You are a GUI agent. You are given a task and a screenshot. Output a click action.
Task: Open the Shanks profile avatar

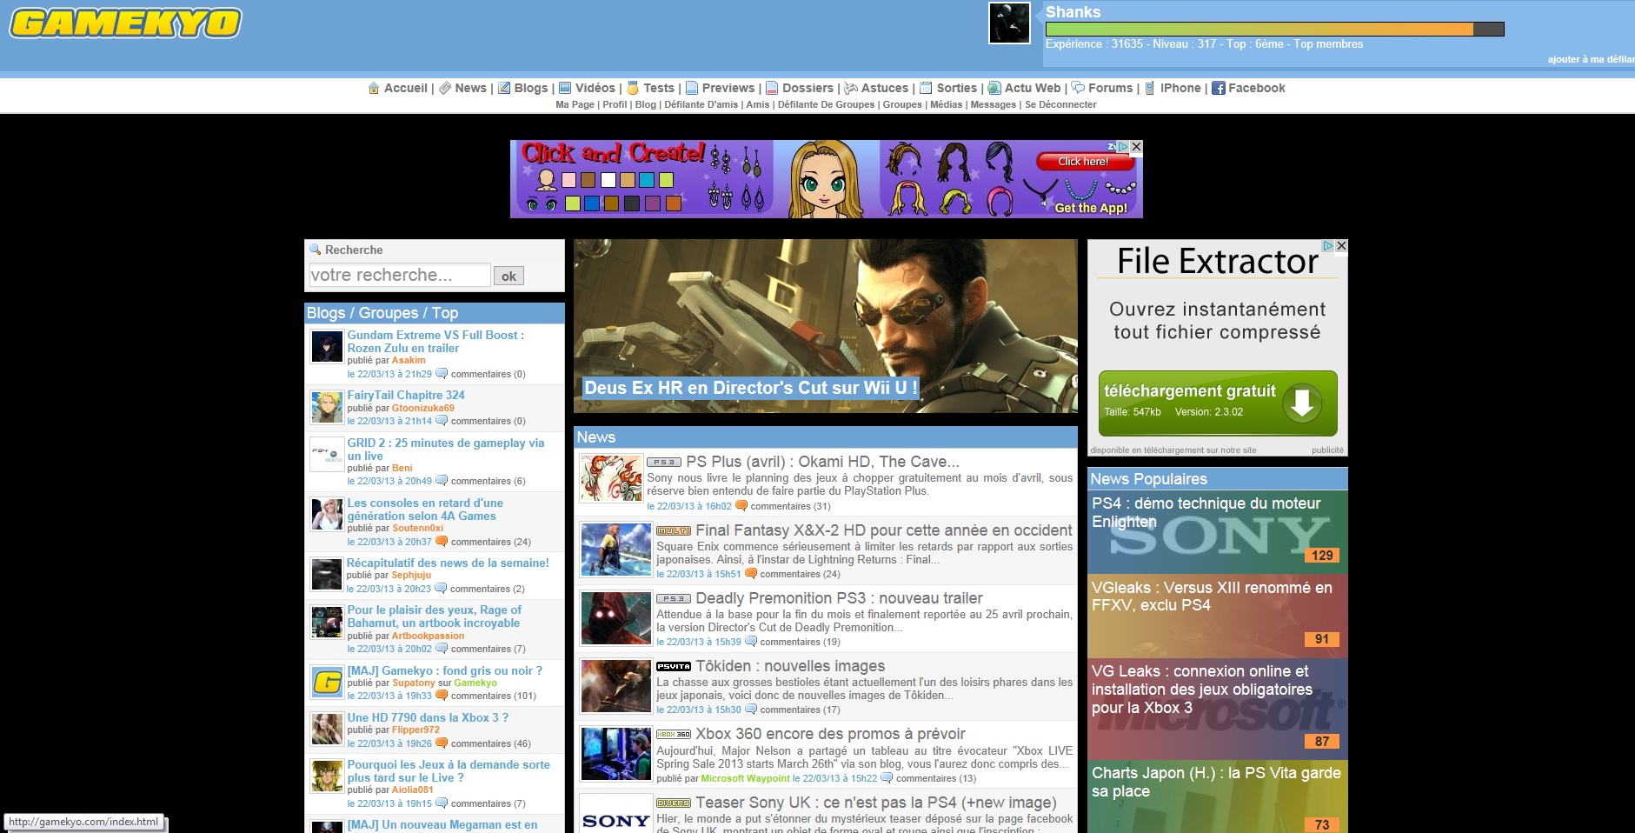(1009, 23)
